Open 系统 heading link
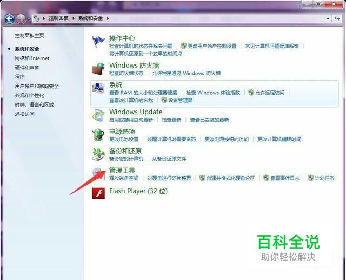The width and height of the screenshot is (346, 280). [116, 85]
